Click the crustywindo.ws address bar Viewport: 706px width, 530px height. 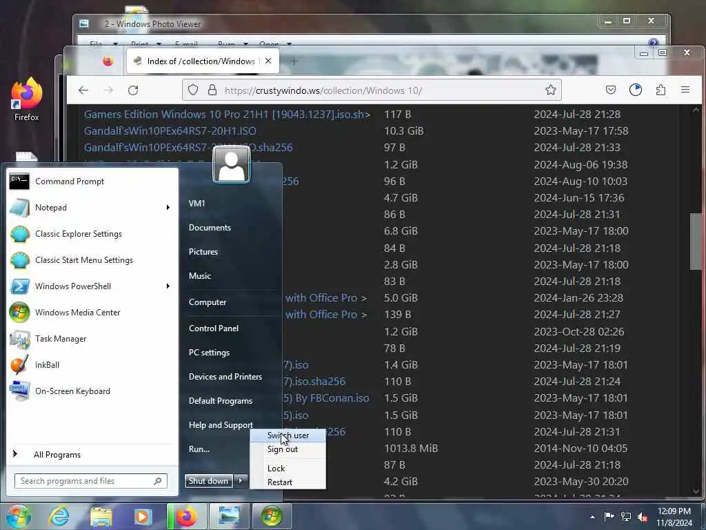point(372,90)
